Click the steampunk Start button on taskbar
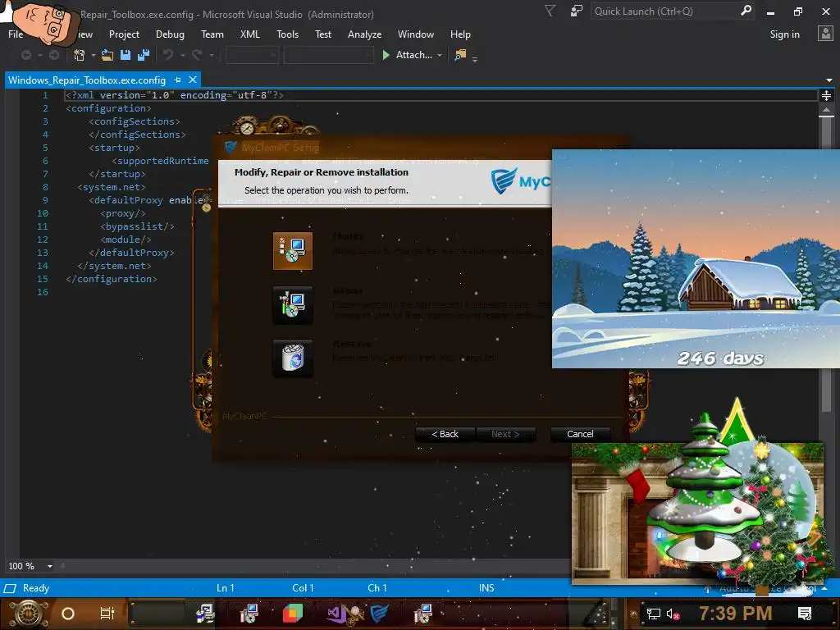 pyautogui.click(x=29, y=614)
